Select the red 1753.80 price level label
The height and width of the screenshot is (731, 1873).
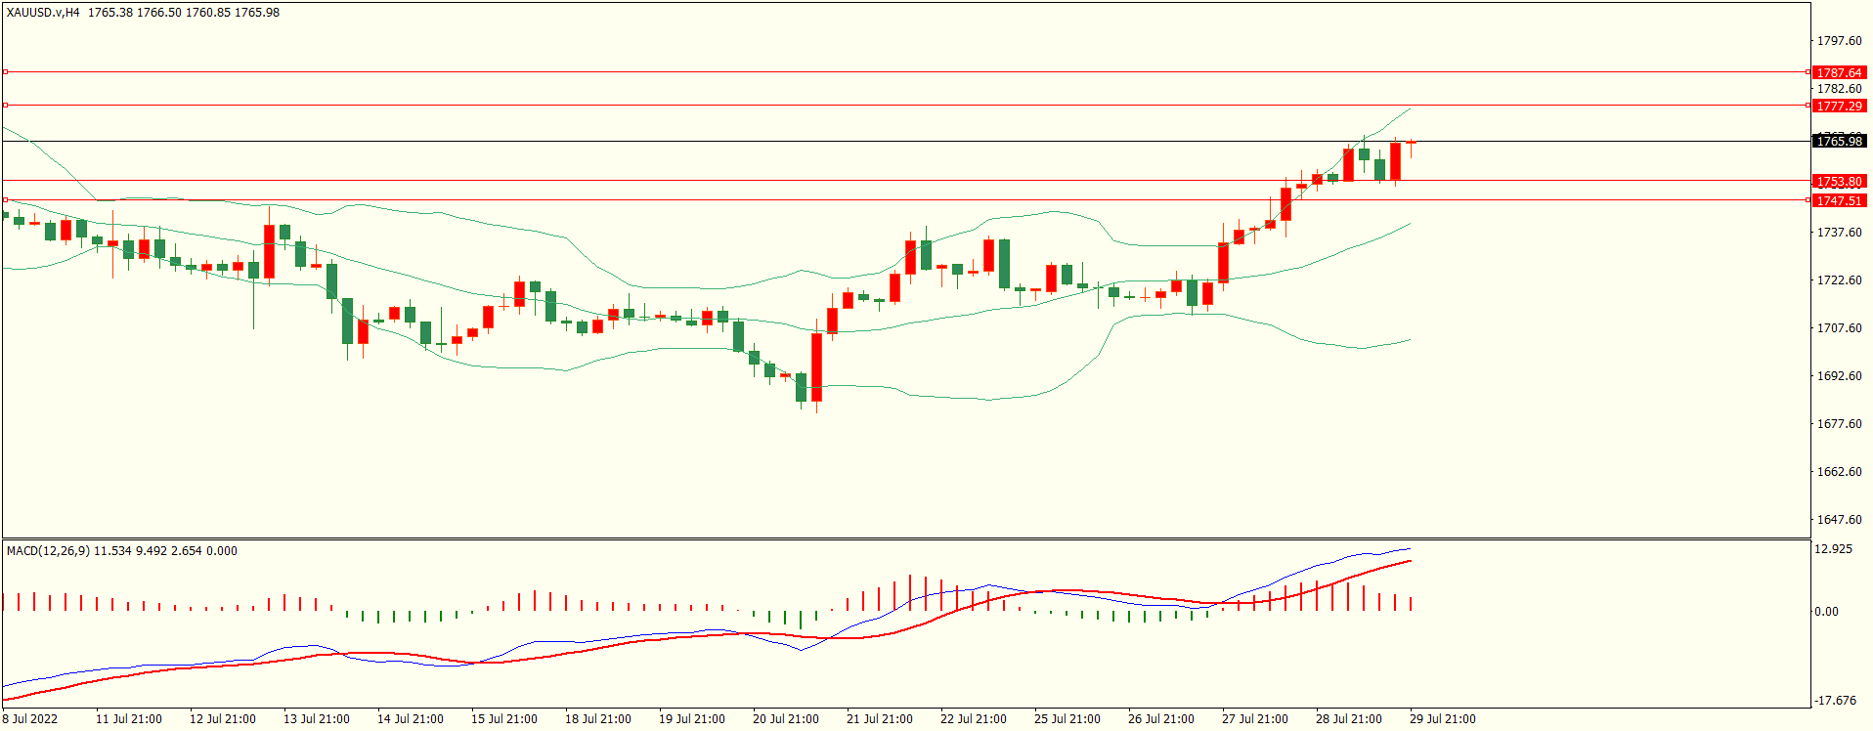click(1839, 181)
